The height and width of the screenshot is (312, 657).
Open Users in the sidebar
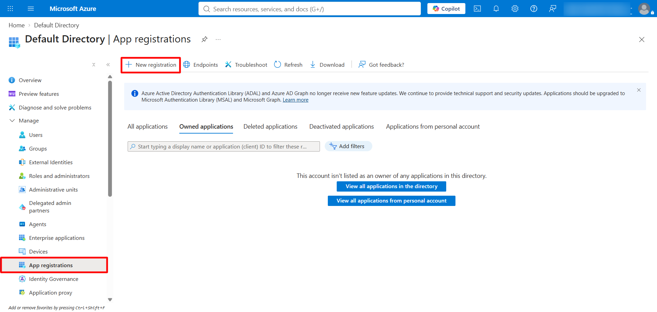click(36, 135)
